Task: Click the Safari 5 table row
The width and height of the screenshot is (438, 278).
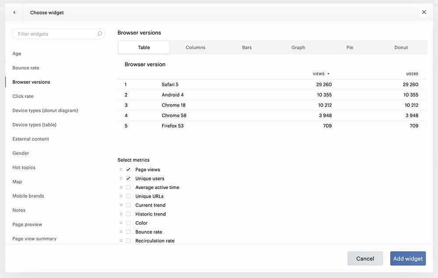Action: coord(272,84)
